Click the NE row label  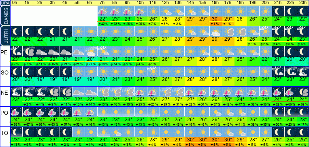pos(4,93)
